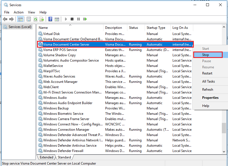Click Stop Service square icon in toolbar
228x166 pixels.
(72, 19)
